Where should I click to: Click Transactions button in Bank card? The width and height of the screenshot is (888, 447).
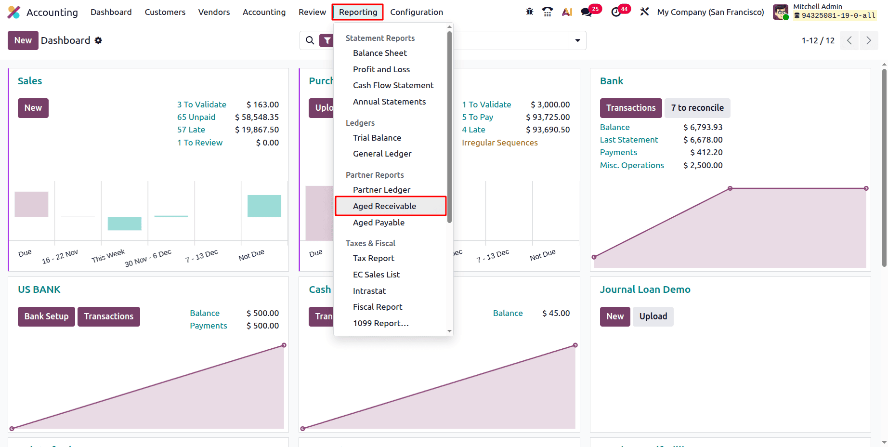(631, 108)
